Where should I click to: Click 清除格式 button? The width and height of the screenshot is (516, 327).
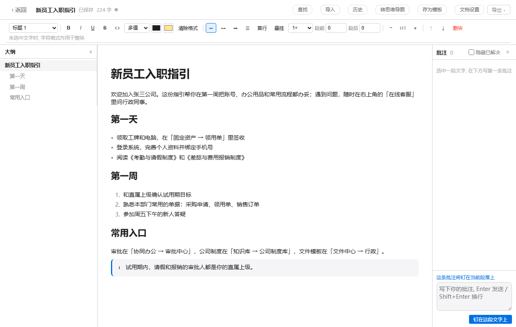point(188,28)
